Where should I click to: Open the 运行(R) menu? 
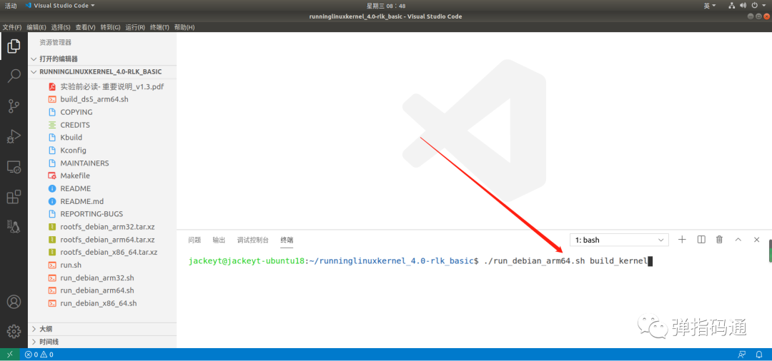(x=135, y=27)
